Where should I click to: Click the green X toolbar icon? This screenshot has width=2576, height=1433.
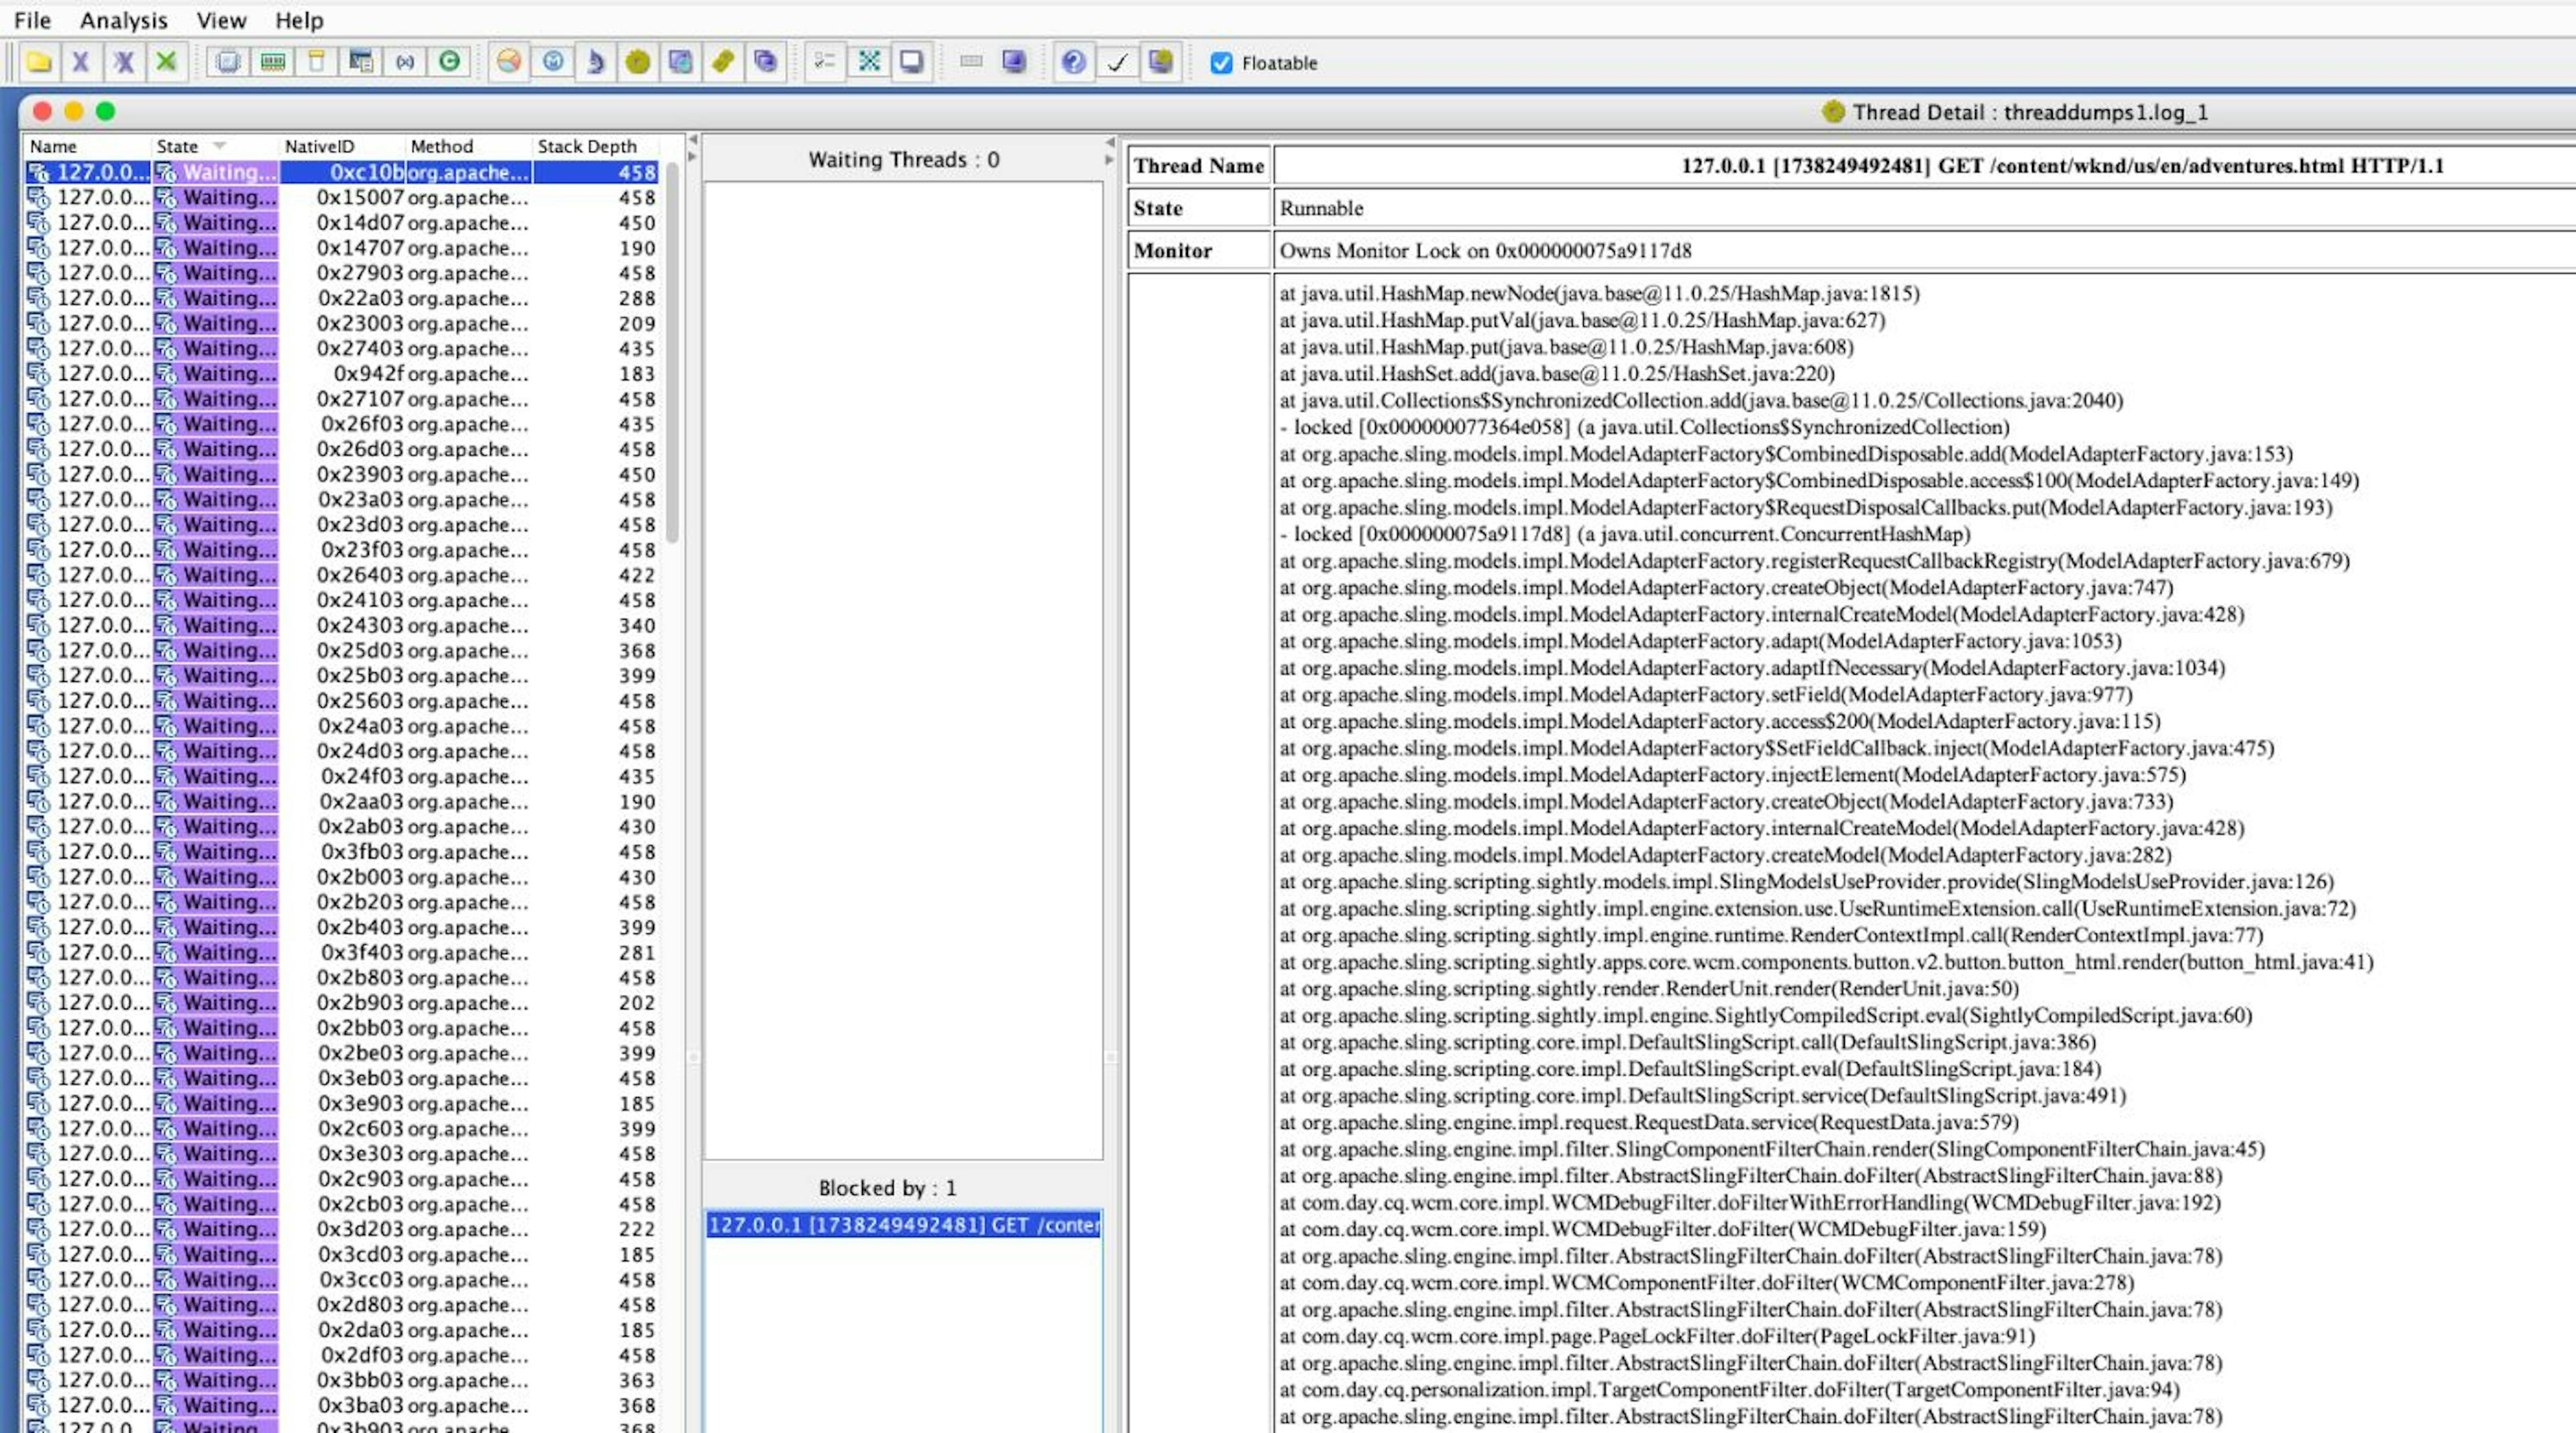click(x=166, y=62)
